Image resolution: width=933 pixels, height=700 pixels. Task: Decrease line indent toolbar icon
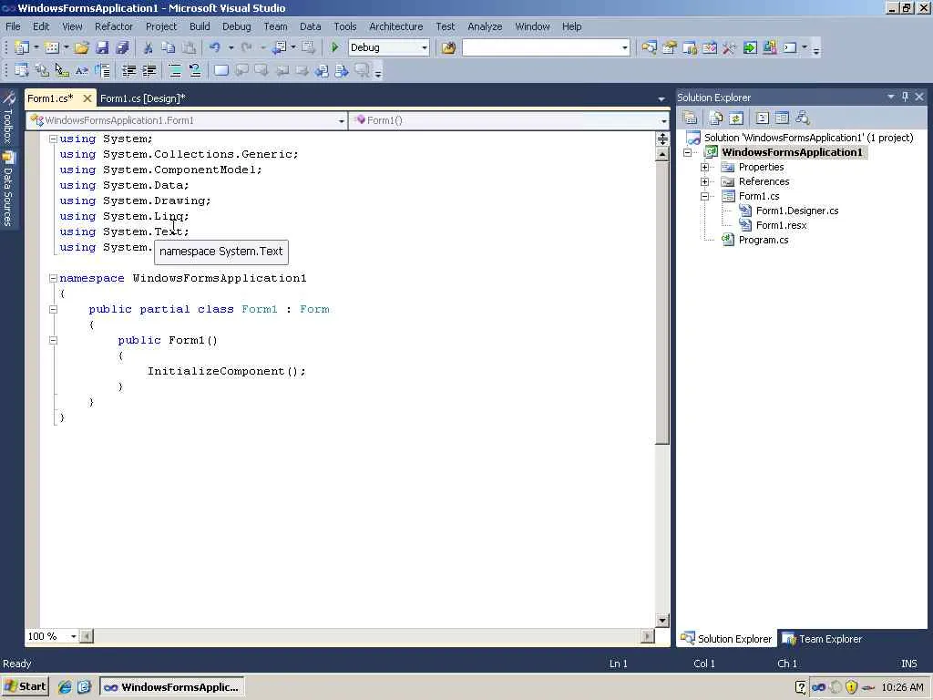click(x=128, y=70)
